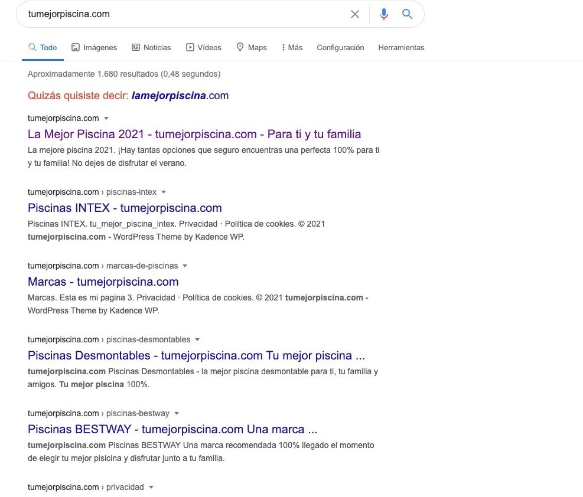
Task: Click the 'tumejorpiscina.com › privacidad' breadcrumb
Action: pos(86,488)
